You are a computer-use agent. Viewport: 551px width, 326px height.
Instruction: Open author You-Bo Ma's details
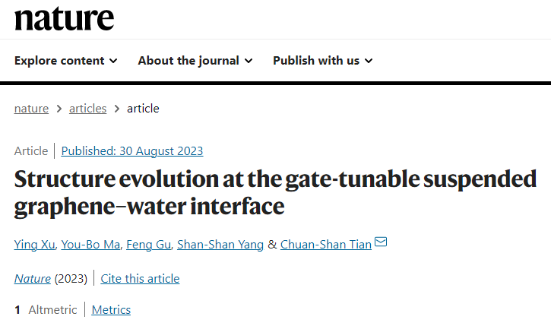90,245
